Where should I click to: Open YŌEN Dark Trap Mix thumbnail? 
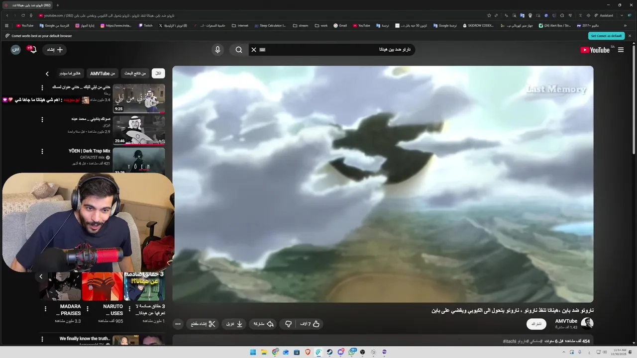(139, 160)
